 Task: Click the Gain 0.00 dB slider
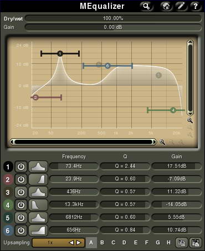click(113, 27)
